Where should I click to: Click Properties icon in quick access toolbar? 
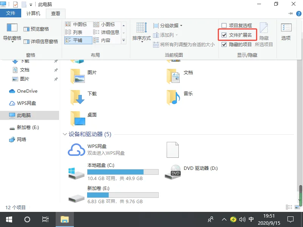tap(15, 4)
